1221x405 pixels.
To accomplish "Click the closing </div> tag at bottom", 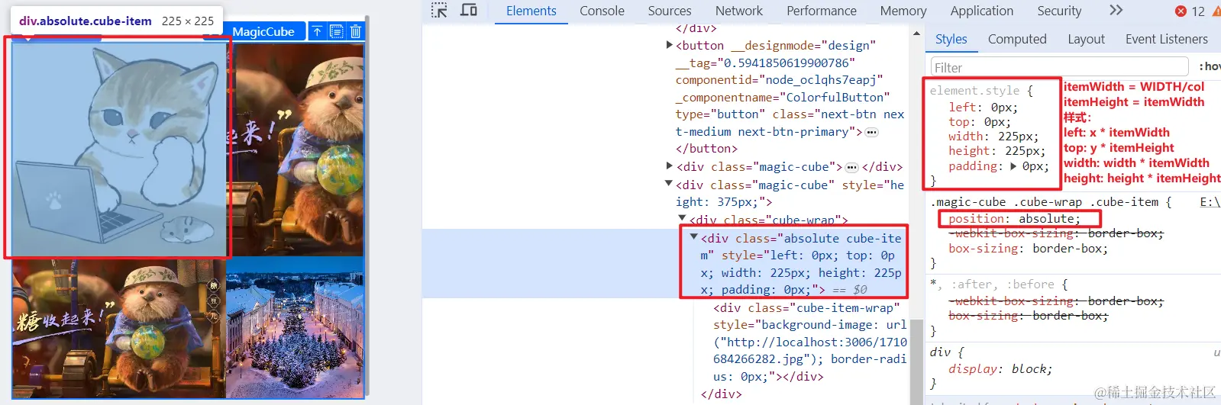I will coord(721,394).
